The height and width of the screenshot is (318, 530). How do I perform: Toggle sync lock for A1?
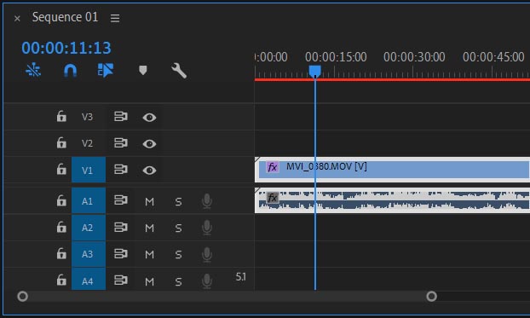121,200
